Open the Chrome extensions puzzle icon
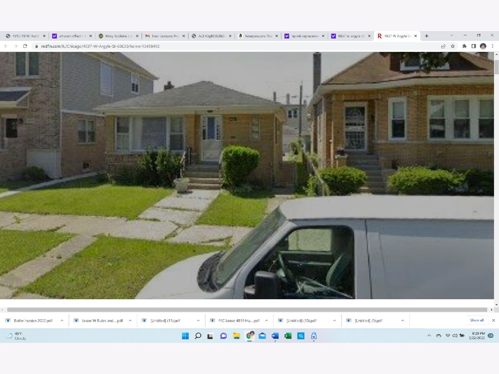499x374 pixels. [x=464, y=46]
